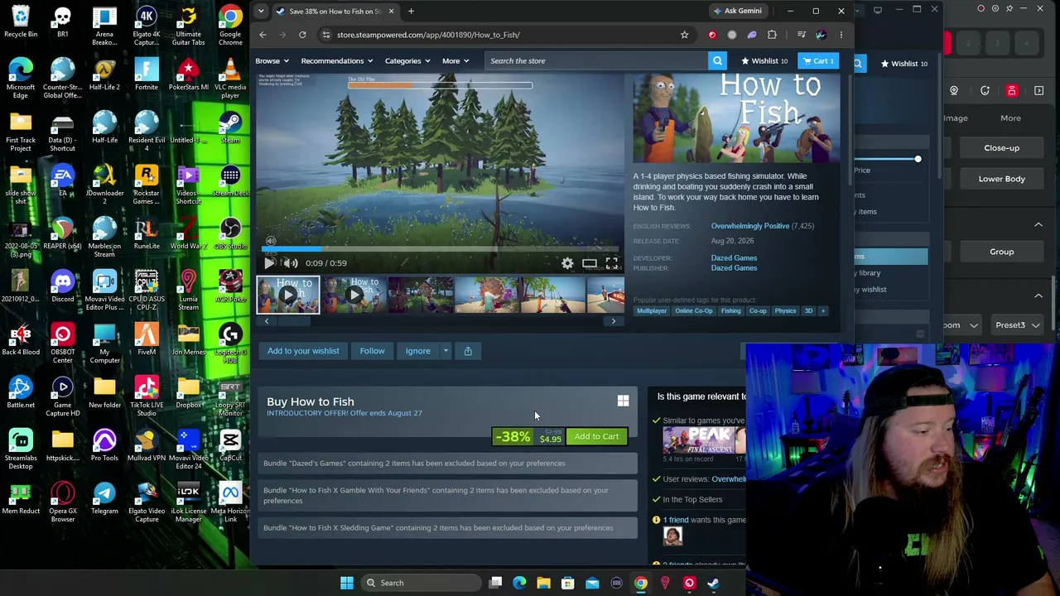Select the first trailer thumbnail
The width and height of the screenshot is (1060, 596).
[x=287, y=296]
